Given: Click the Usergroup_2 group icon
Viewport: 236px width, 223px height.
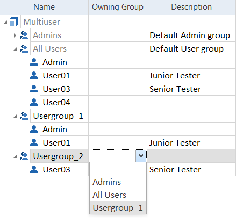Looking at the screenshot, I should [x=24, y=156].
